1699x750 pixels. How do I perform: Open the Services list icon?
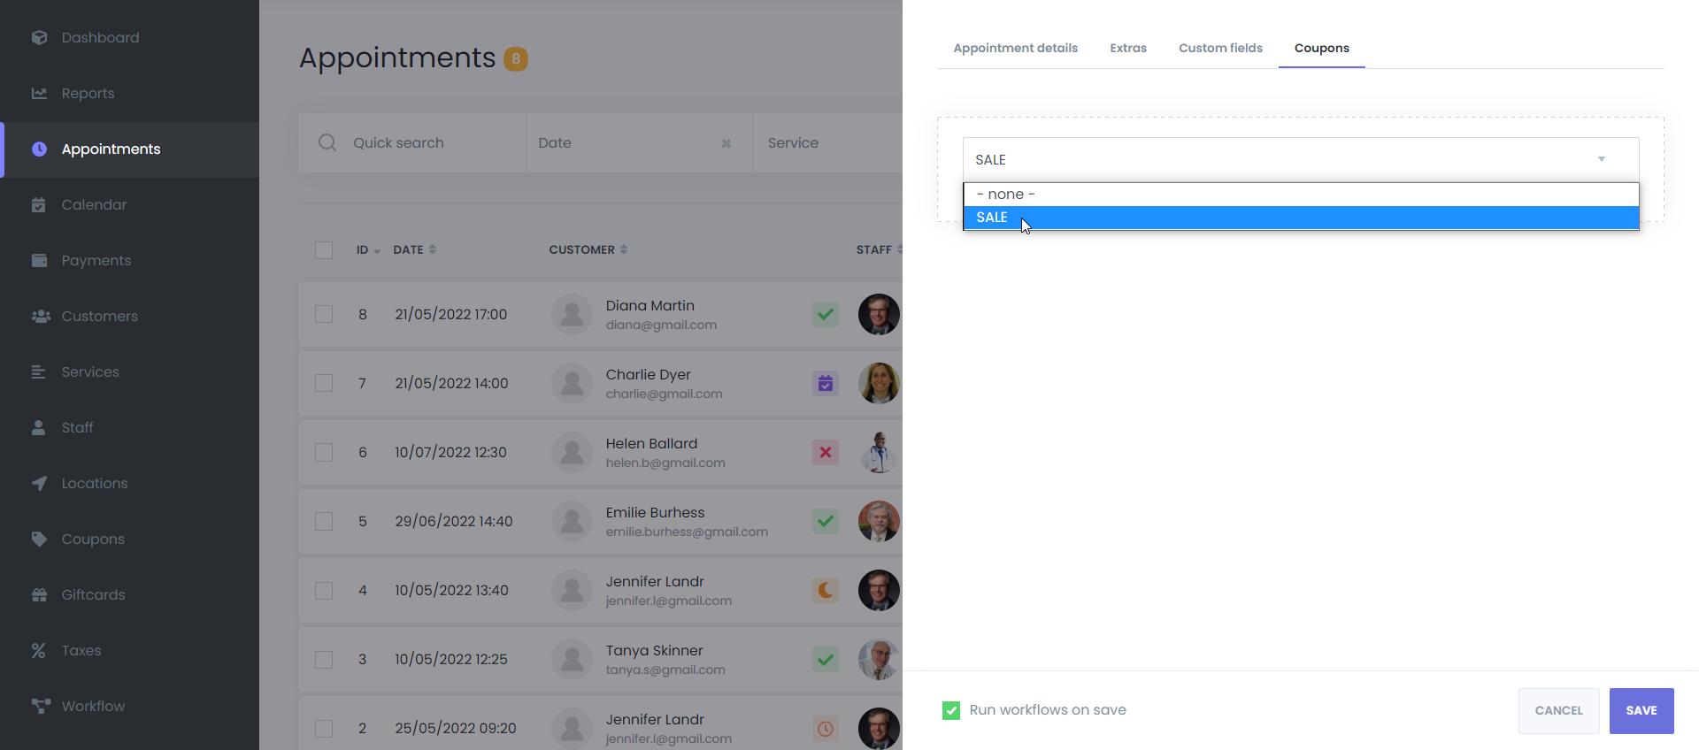[39, 371]
